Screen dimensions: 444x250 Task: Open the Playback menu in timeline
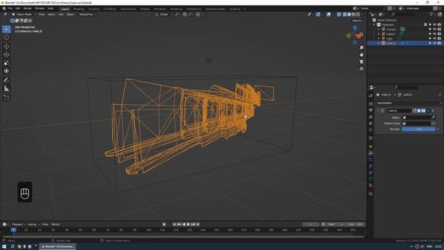pos(19,224)
